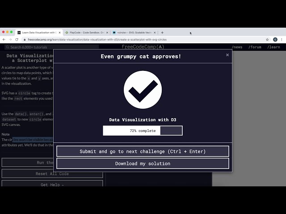Open the Chrome profile avatar

click(x=275, y=39)
